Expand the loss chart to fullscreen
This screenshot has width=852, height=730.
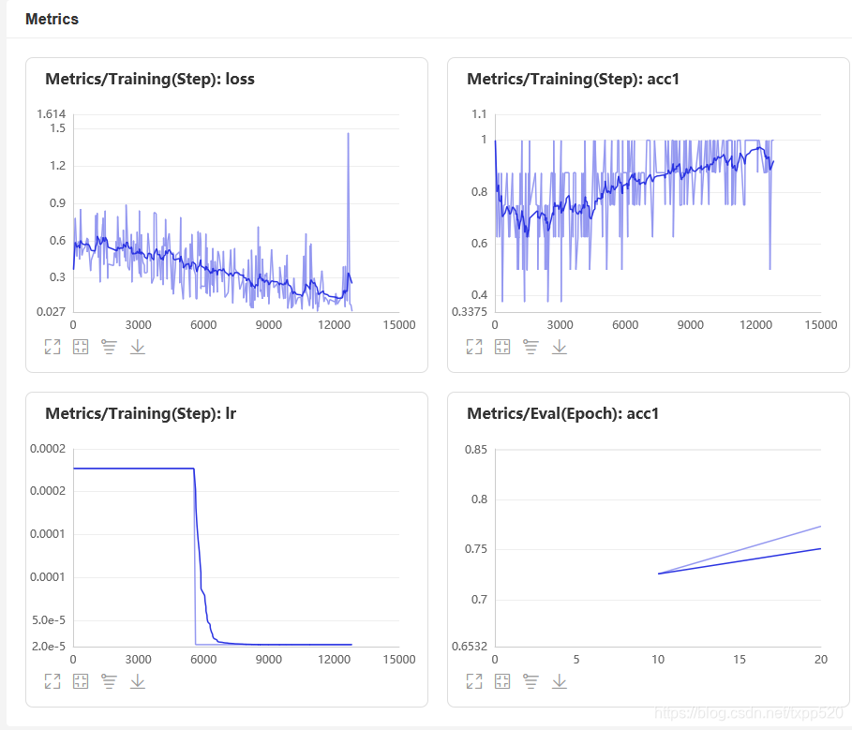coord(52,347)
